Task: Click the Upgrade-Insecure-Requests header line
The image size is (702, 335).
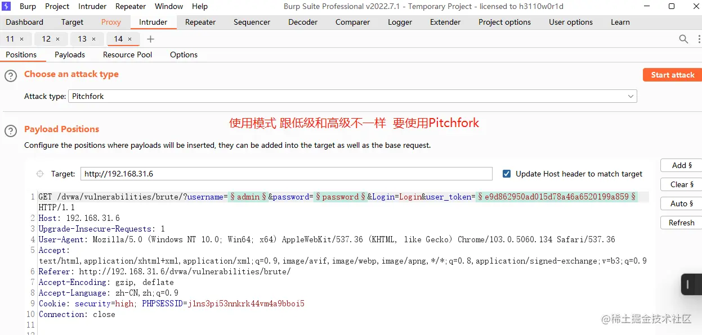Action: click(x=101, y=229)
